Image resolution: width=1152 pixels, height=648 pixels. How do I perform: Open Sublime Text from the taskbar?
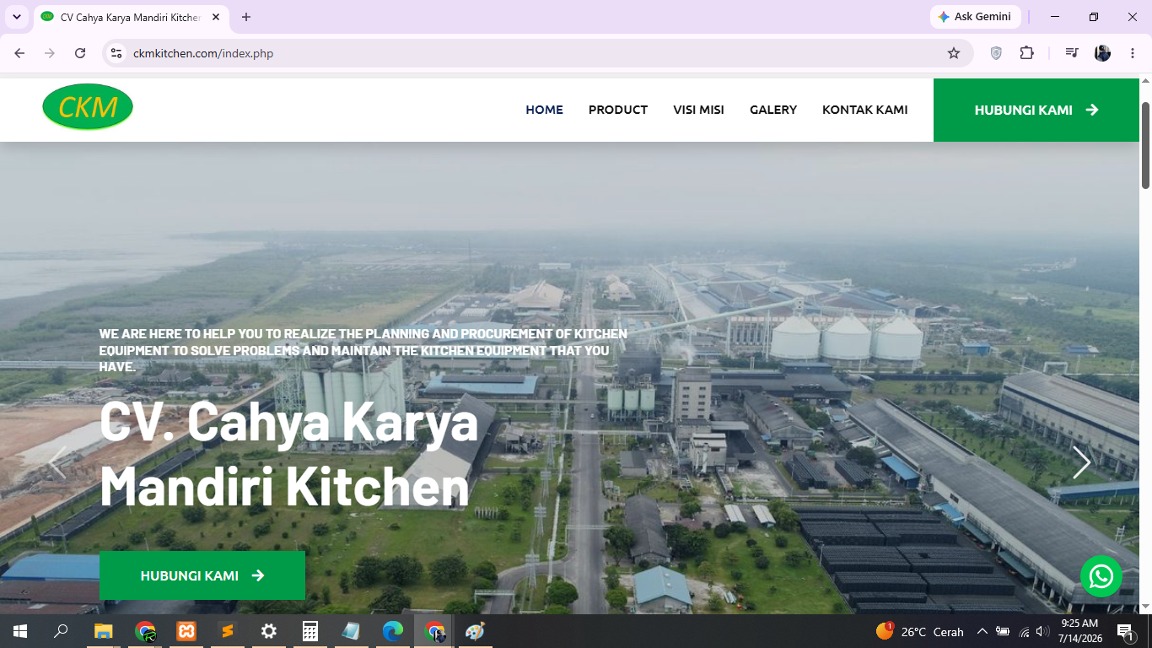click(227, 631)
